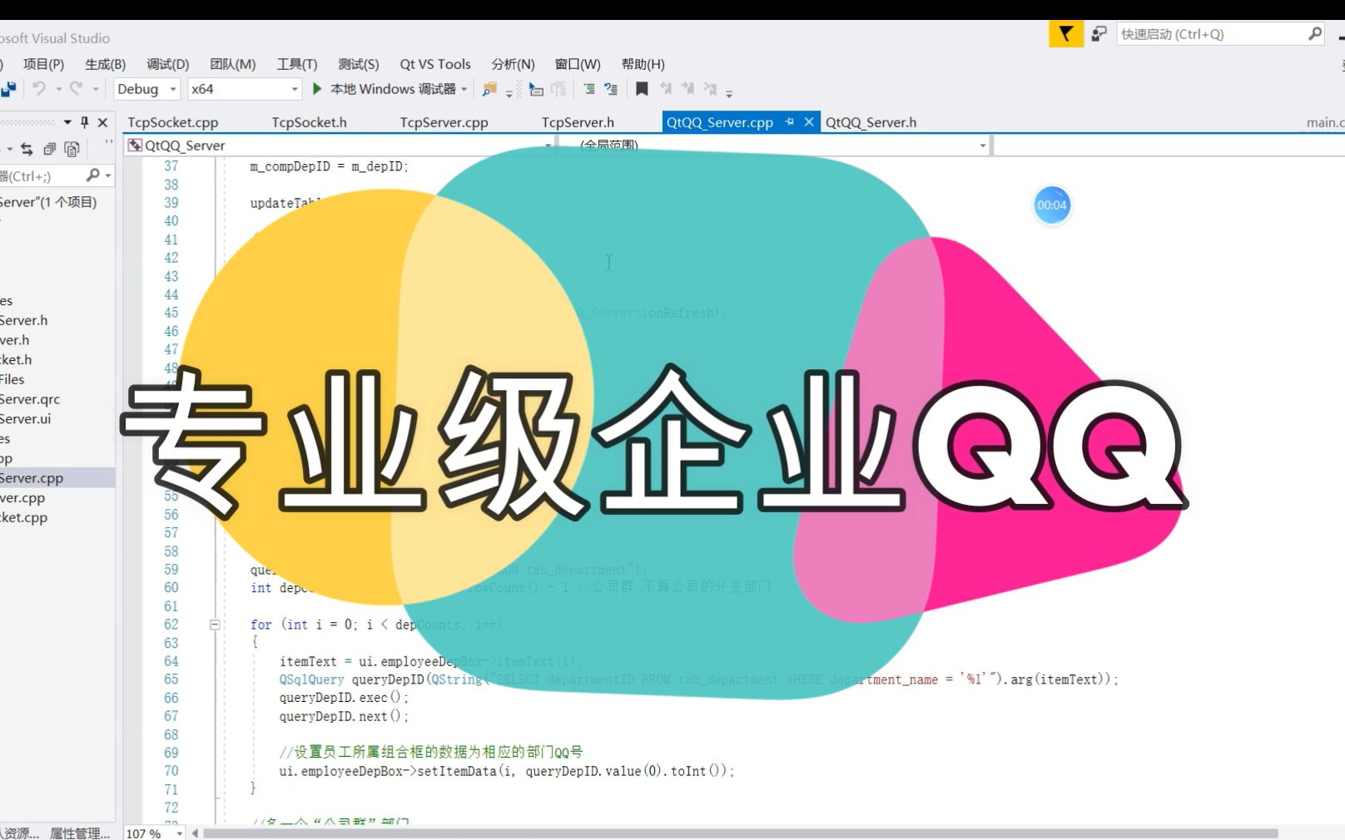Go to next bookmark icon
The height and width of the screenshot is (840, 1345).
[687, 89]
